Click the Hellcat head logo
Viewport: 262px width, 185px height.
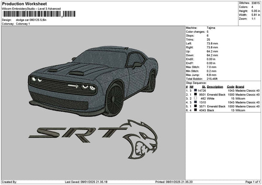(142, 139)
